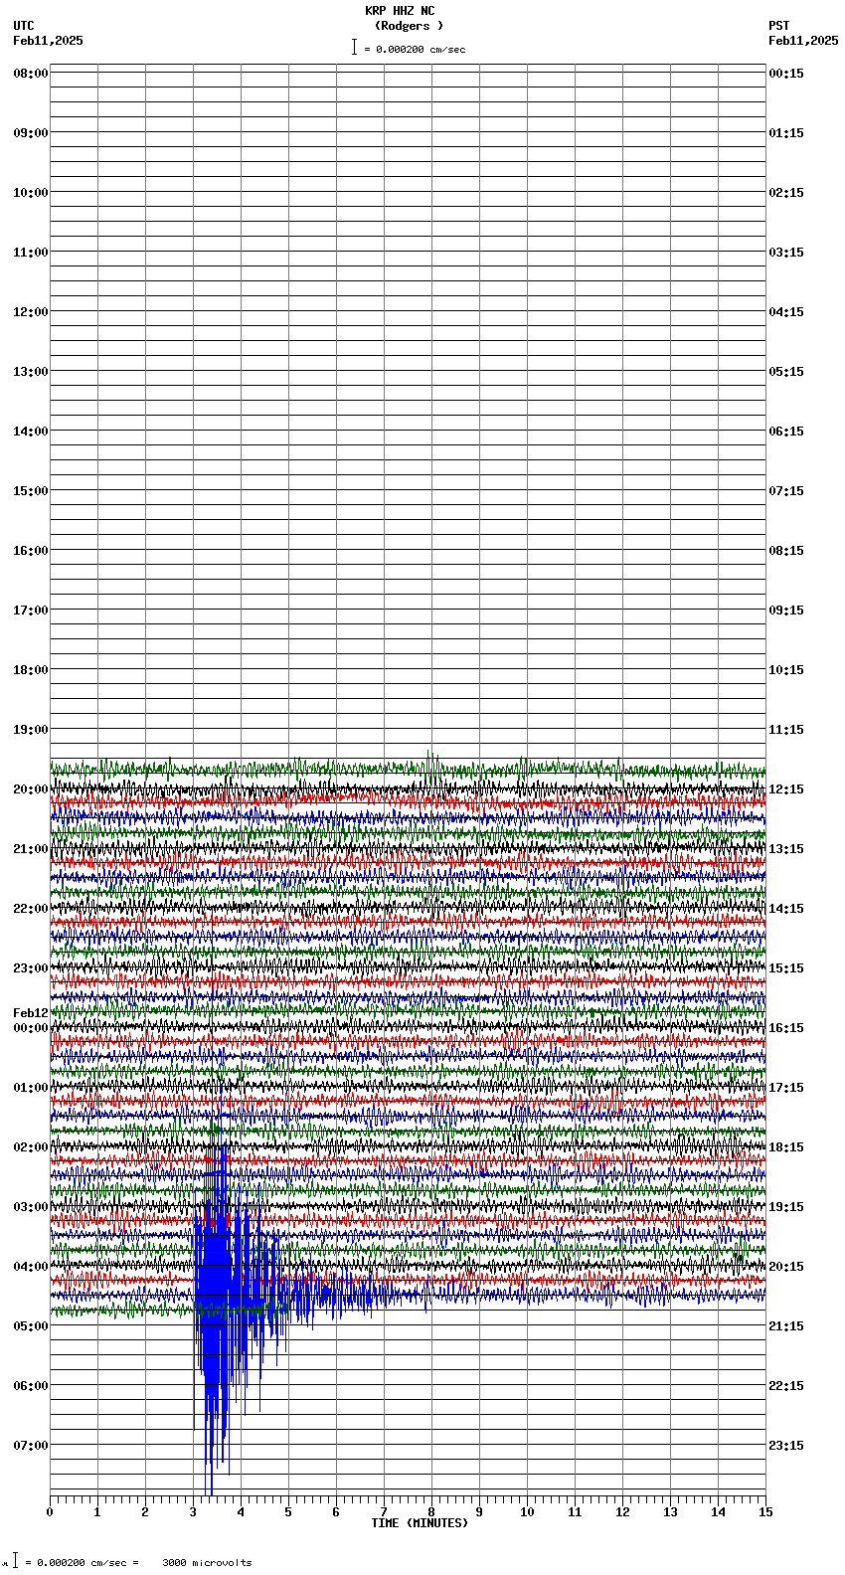The image size is (845, 1575).
Task: Click the 06:00 UTC time label
Action: [31, 1386]
